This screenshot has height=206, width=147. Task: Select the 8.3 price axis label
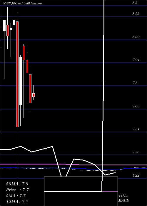coord(135,3)
